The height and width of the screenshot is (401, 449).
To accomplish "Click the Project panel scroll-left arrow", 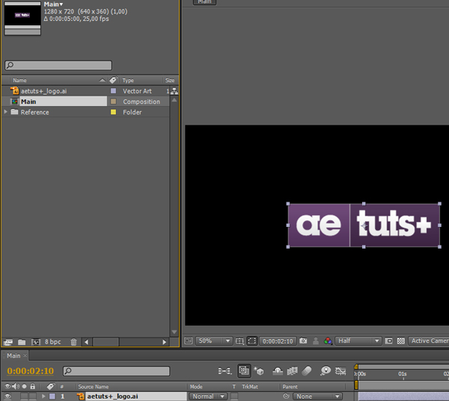I will click(x=87, y=342).
